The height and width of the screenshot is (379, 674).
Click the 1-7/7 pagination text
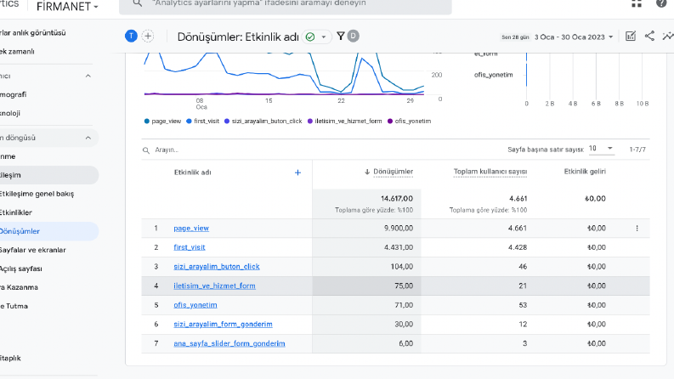pos(637,150)
